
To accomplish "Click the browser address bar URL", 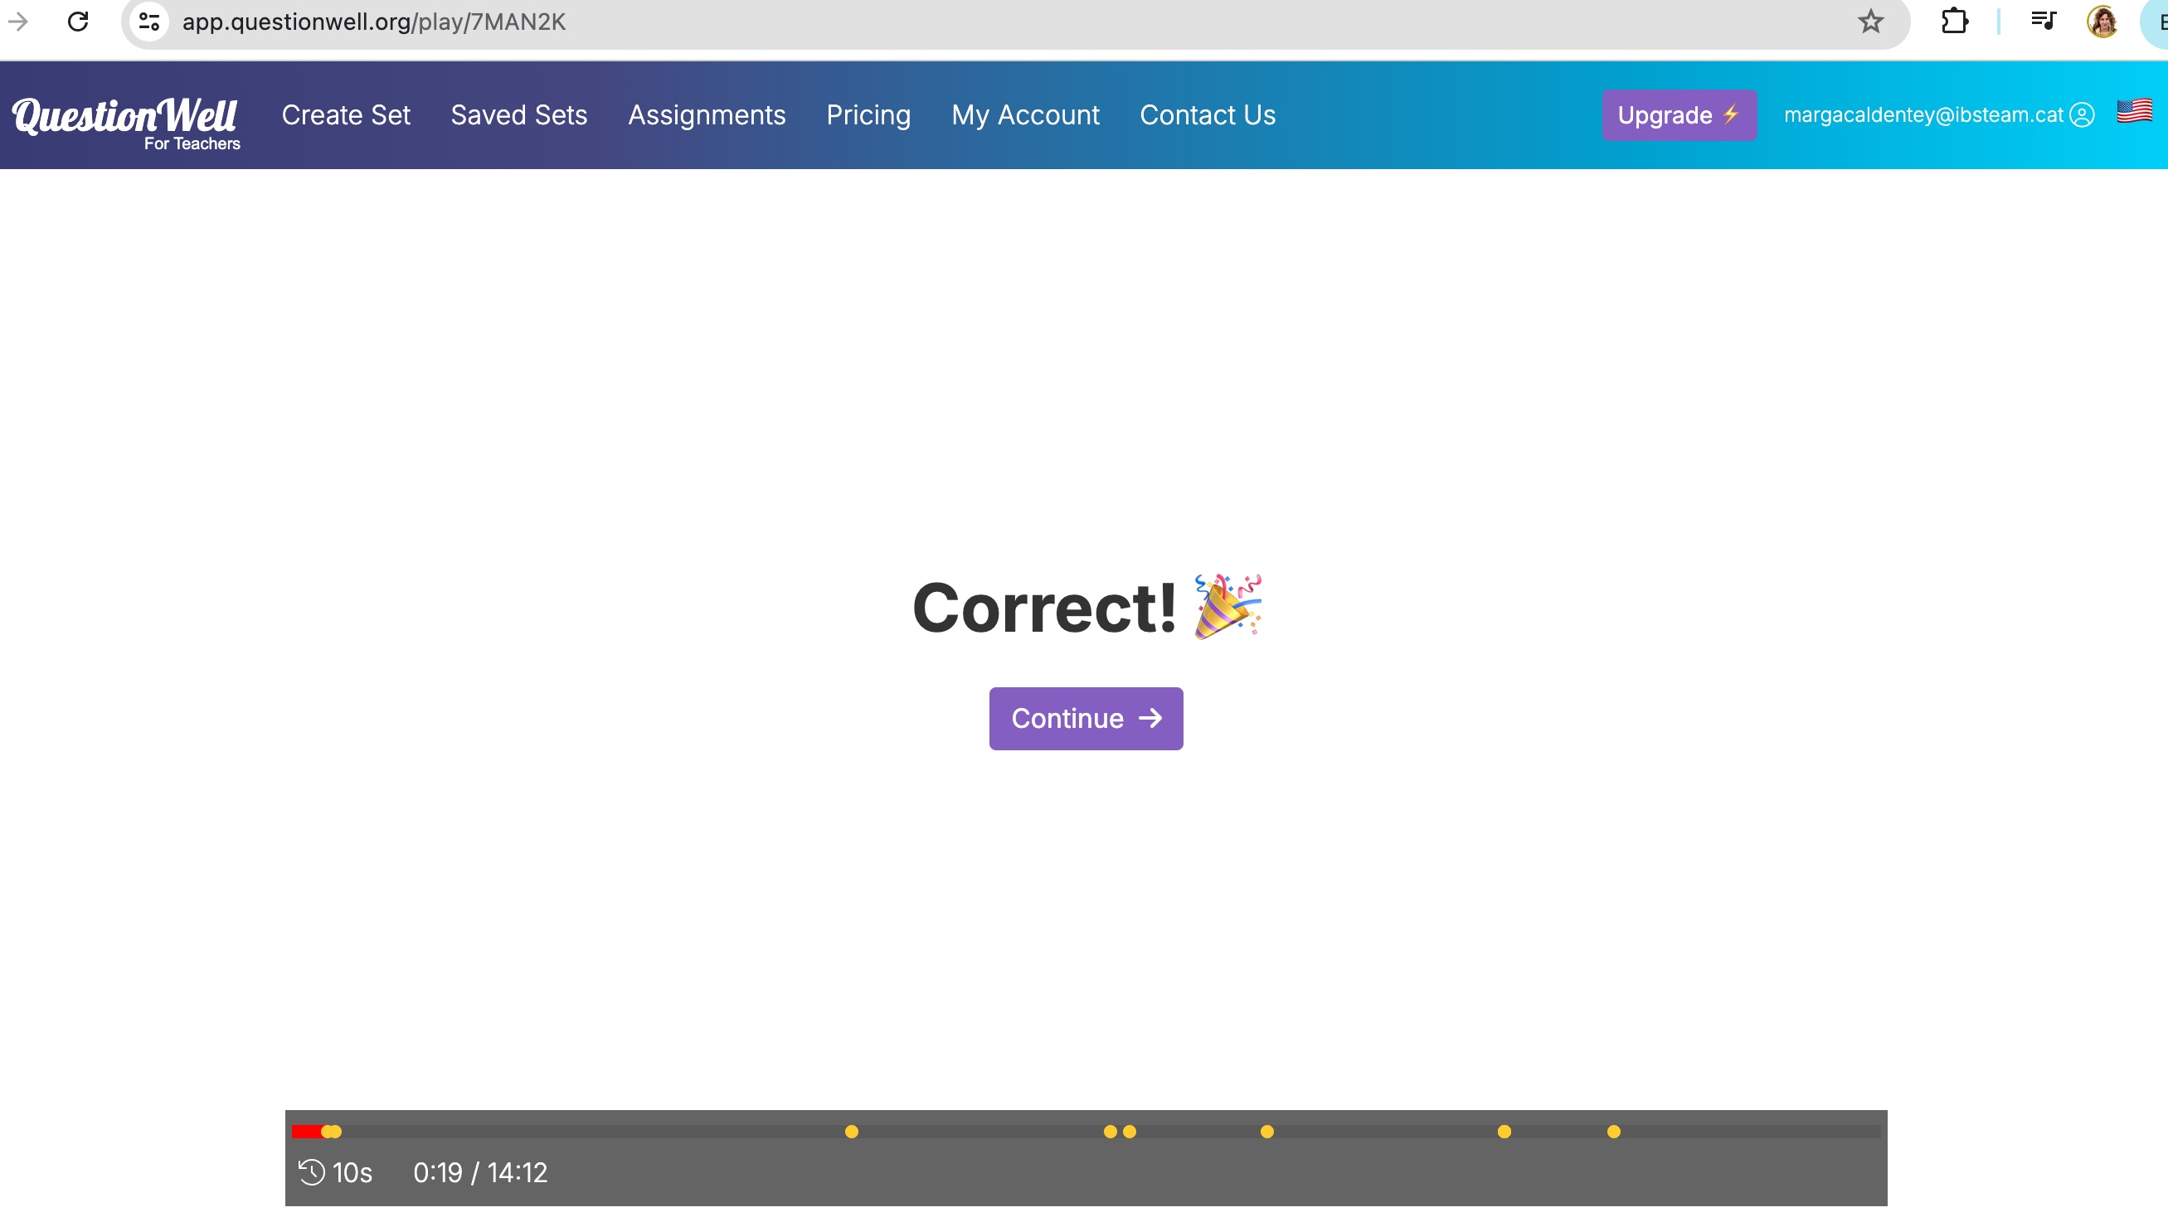I will [374, 22].
